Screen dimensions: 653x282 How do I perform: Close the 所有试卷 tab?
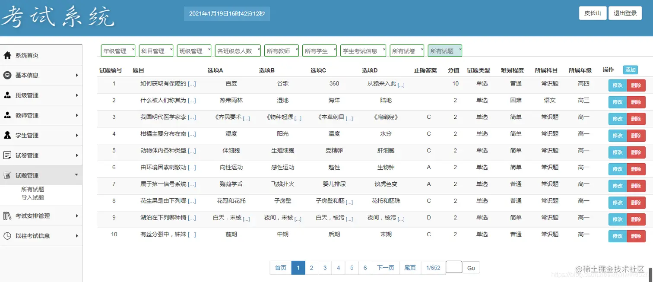[x=422, y=49]
